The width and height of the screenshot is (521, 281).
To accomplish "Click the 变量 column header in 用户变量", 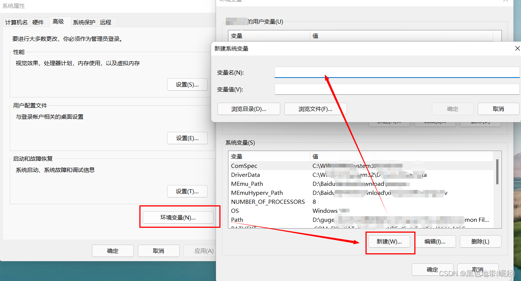I will pyautogui.click(x=269, y=36).
